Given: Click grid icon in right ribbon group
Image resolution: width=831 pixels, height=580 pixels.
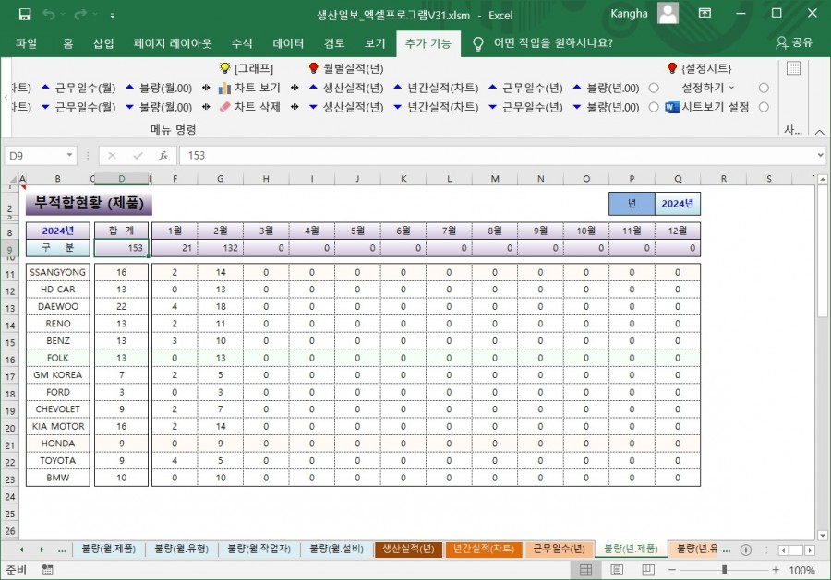Looking at the screenshot, I should 793,68.
